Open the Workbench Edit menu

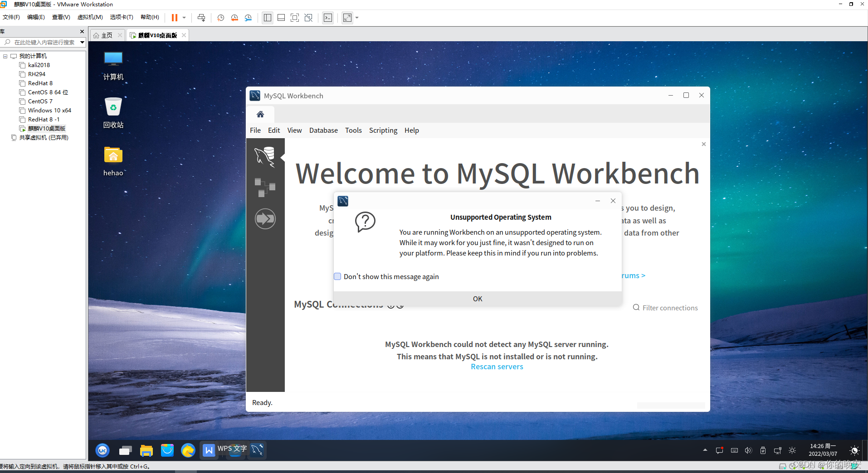point(274,130)
